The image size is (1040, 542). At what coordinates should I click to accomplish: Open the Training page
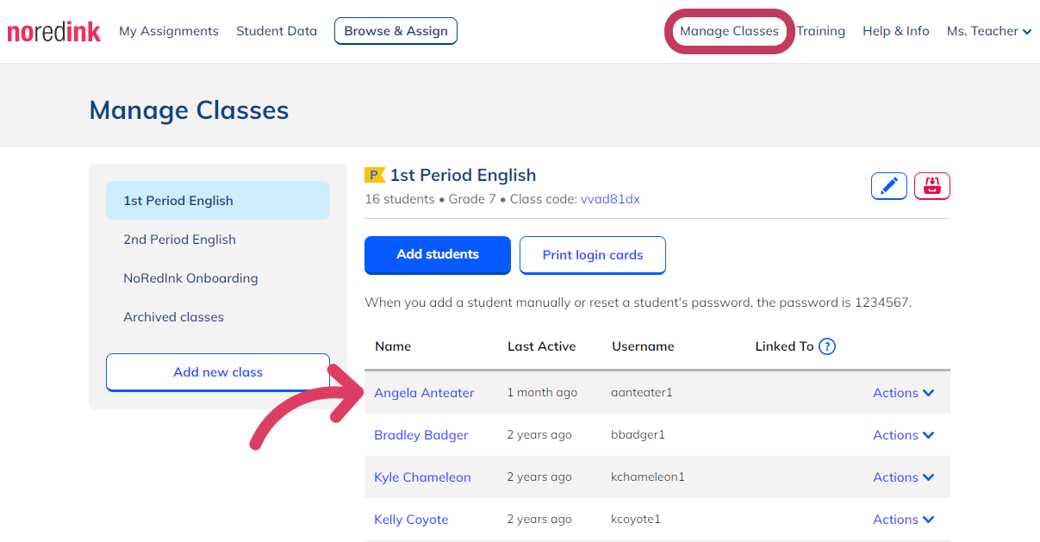820,31
